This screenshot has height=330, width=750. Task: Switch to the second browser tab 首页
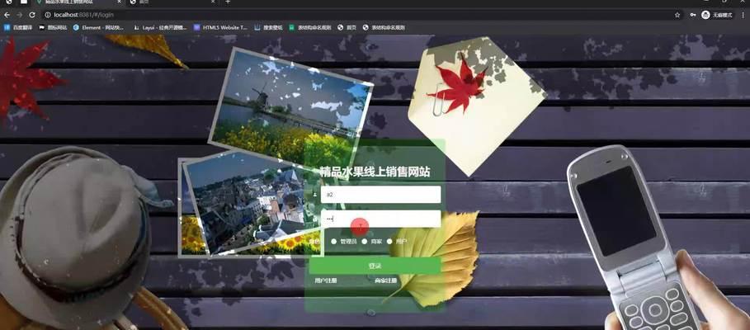coord(172,2)
